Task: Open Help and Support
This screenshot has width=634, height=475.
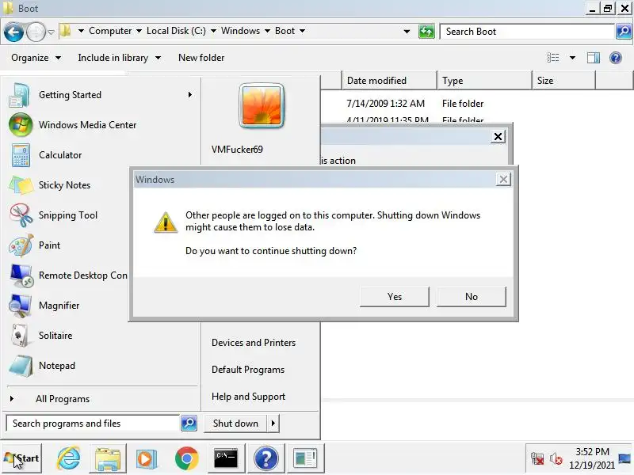Action: pos(248,397)
